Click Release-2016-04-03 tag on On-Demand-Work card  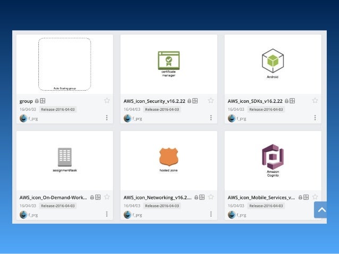[58, 206]
